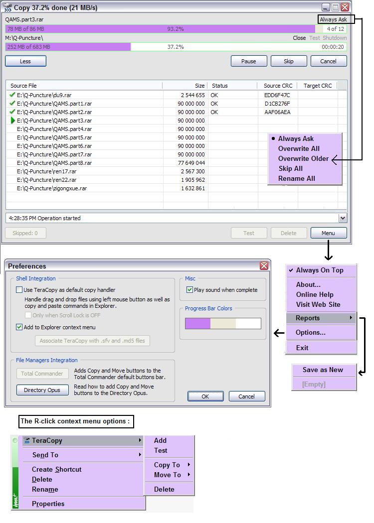Click the Status column header

232,86
